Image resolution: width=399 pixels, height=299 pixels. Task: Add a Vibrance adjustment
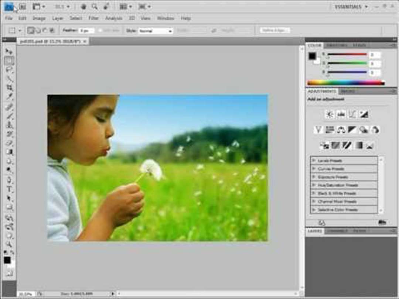point(318,130)
